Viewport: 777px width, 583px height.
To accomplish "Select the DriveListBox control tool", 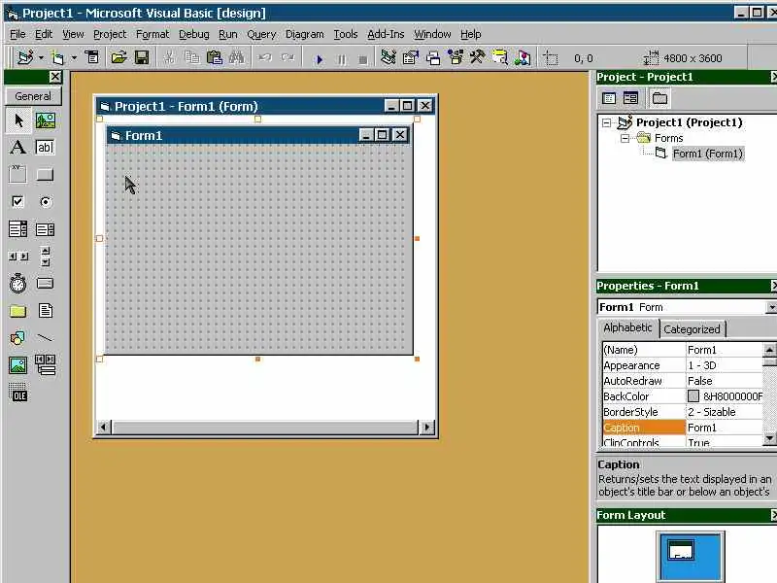I will tap(45, 284).
